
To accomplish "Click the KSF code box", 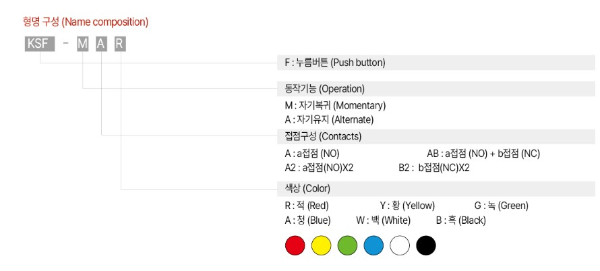I will point(40,44).
